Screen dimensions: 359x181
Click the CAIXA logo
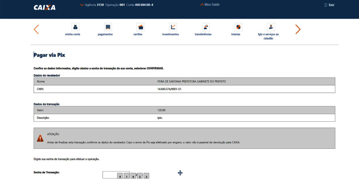click(45, 7)
